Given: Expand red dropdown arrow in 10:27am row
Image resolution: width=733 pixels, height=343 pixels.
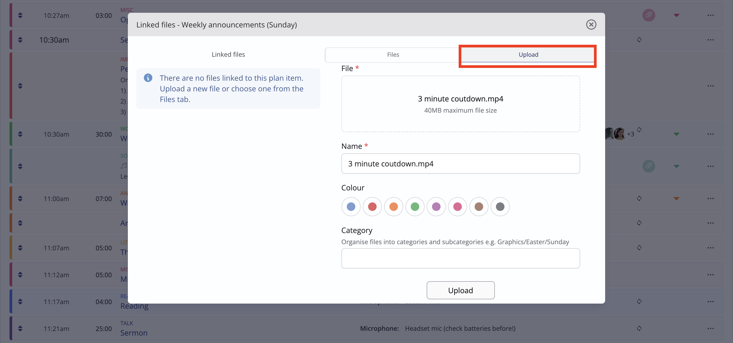Looking at the screenshot, I should click(676, 15).
